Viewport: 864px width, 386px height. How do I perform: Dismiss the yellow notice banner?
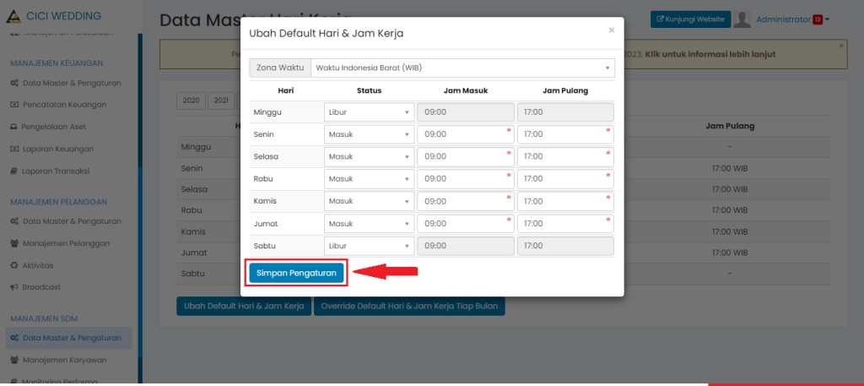point(840,46)
